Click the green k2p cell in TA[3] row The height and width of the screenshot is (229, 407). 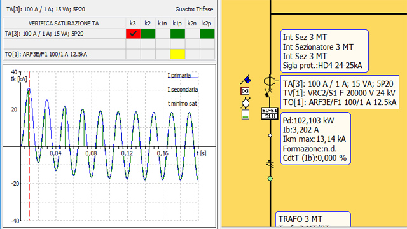207,34
